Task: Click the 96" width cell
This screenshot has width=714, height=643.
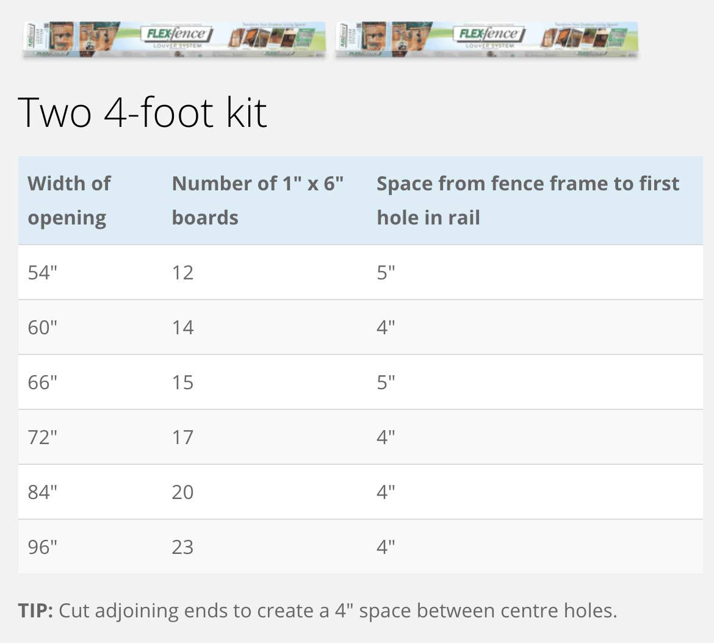Action: coord(43,547)
